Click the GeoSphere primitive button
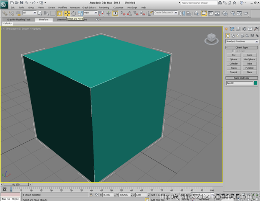 pyautogui.click(x=249, y=59)
